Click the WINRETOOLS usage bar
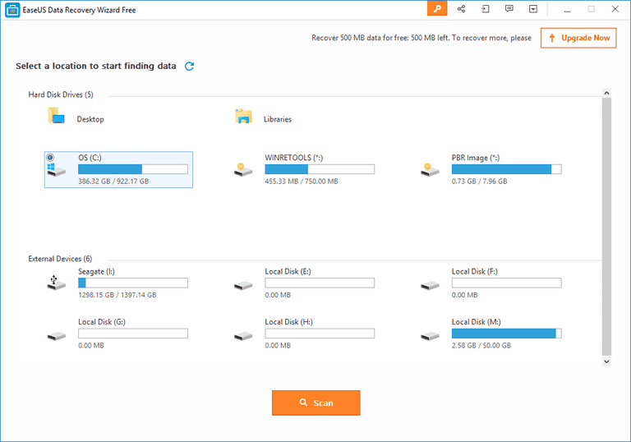Screen dimensions: 631x442 pyautogui.click(x=320, y=169)
